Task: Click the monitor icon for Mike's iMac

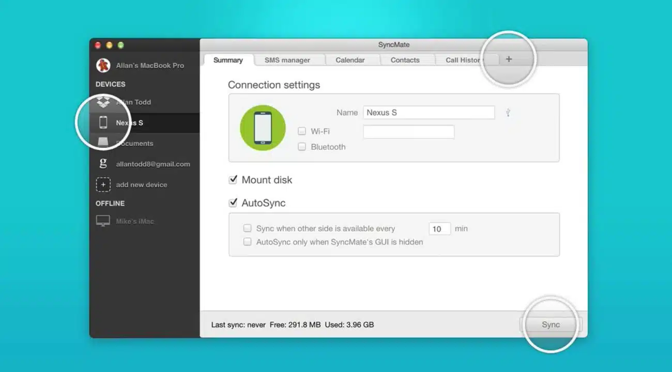Action: (103, 221)
